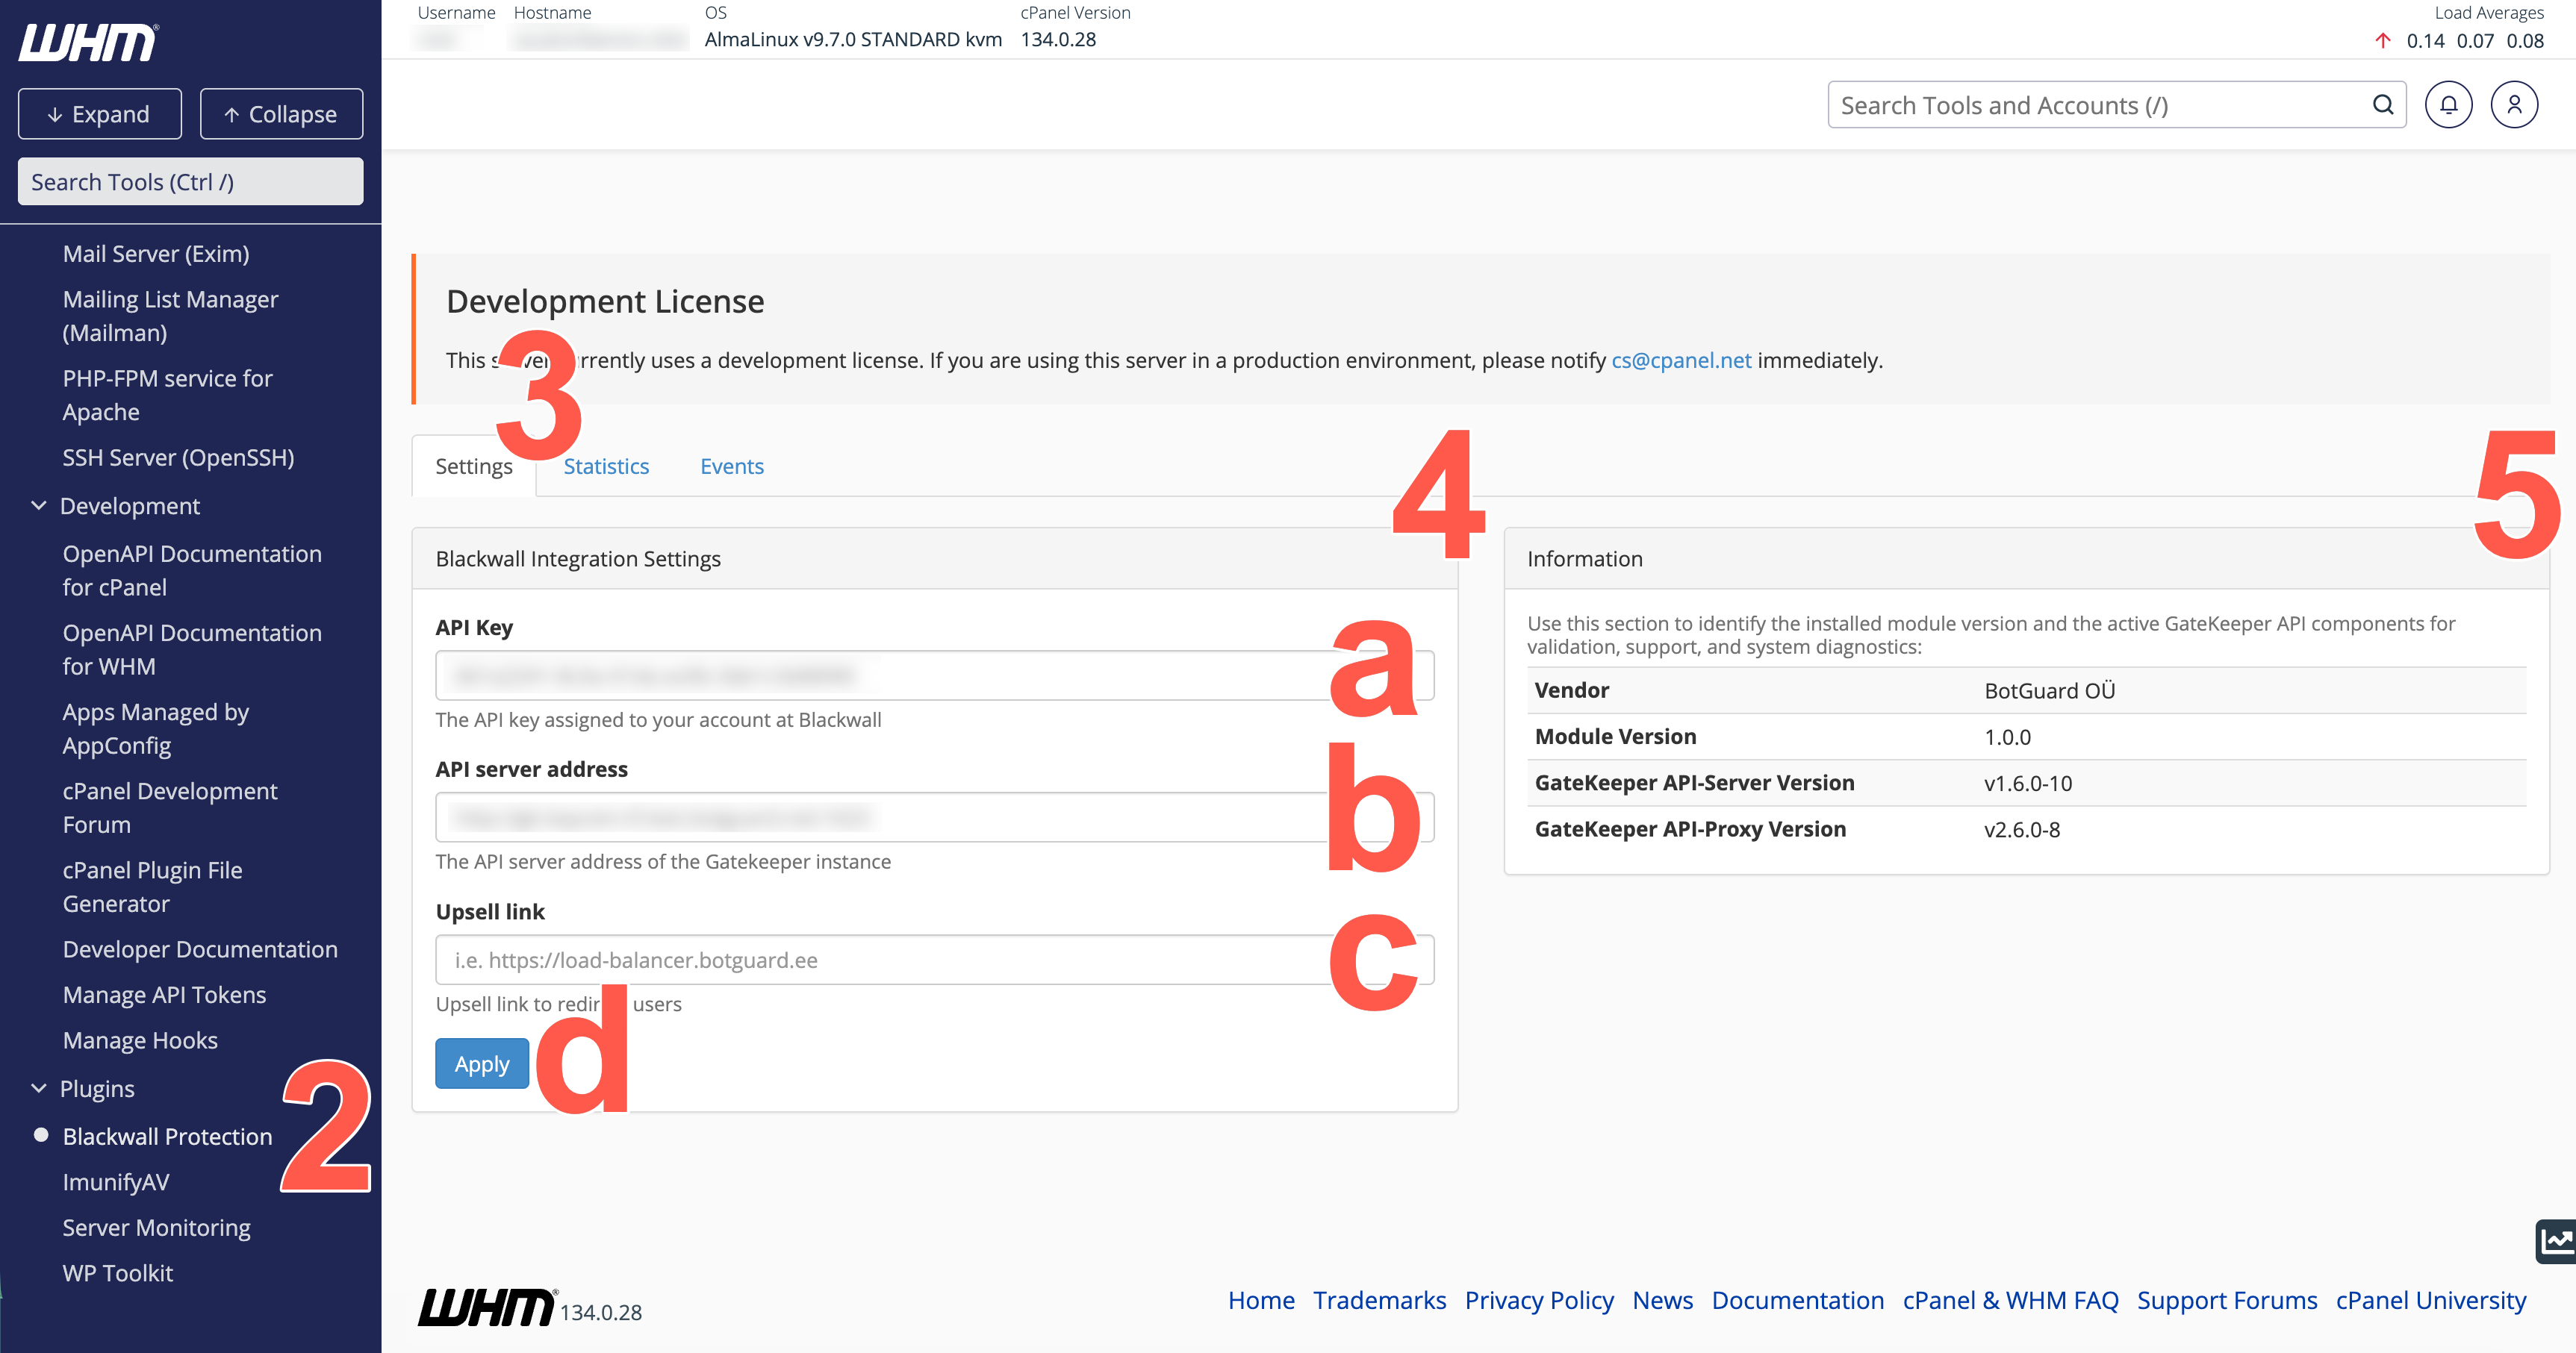Open Mailing List Manager (Mailman)
2576x1353 pixels.
pyautogui.click(x=170, y=316)
